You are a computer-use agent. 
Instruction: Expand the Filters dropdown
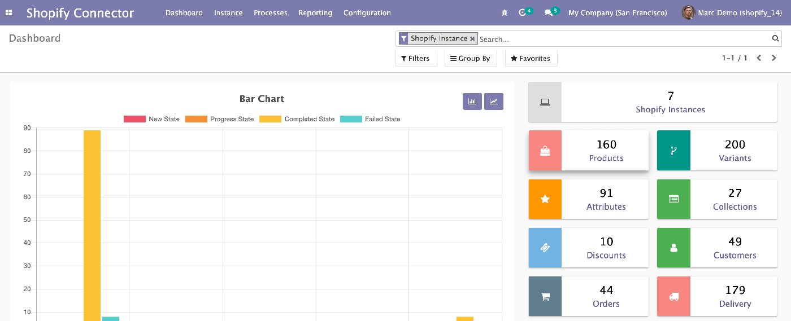(416, 58)
